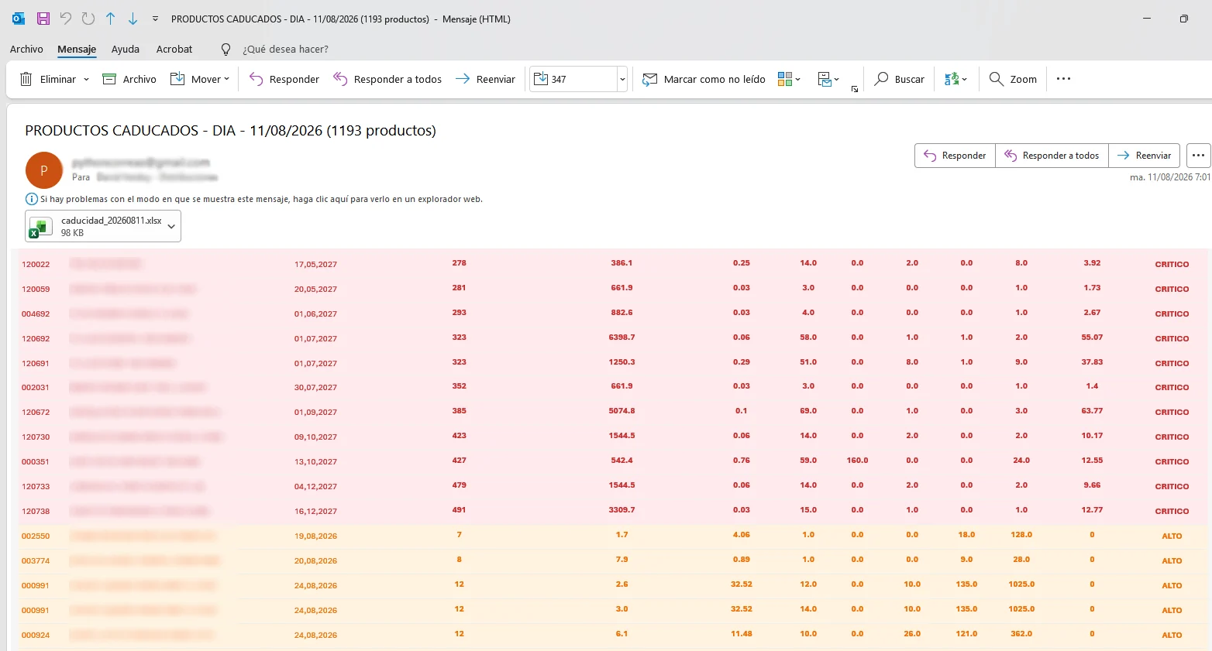The image size is (1212, 651).
Task: Open the Categorize color squares dropdown
Action: [x=789, y=79]
